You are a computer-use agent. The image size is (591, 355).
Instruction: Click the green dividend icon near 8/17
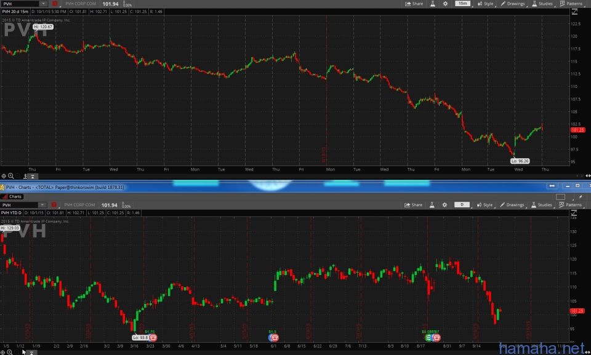pos(428,338)
